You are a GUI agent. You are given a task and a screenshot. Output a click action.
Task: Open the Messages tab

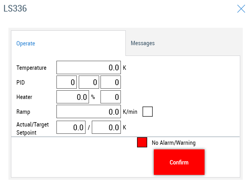[143, 43]
